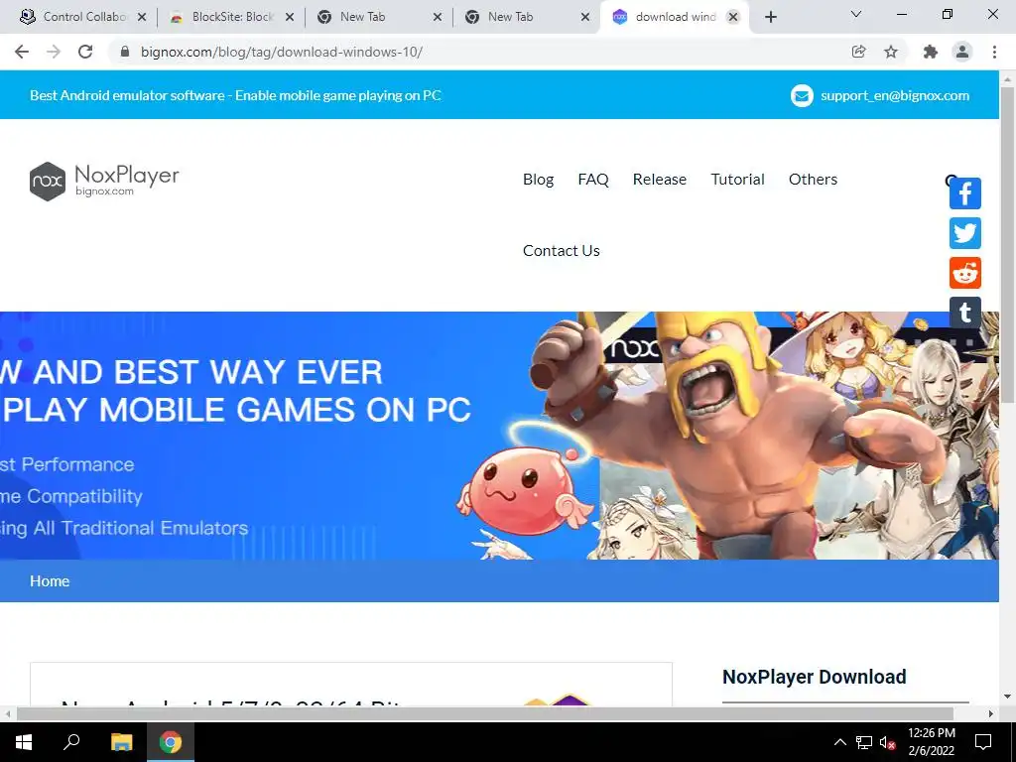Click the support_en@bignox.com email link
1016x762 pixels.
(895, 96)
